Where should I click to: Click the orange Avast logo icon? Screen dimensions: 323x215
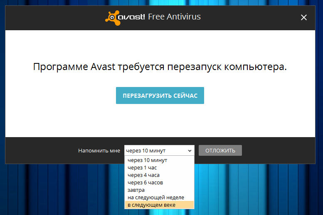click(111, 17)
